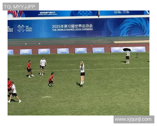Viewport: 157px width, 126px height.
Task: Click the sand long-jump pit beside track
Action: pos(131,41)
